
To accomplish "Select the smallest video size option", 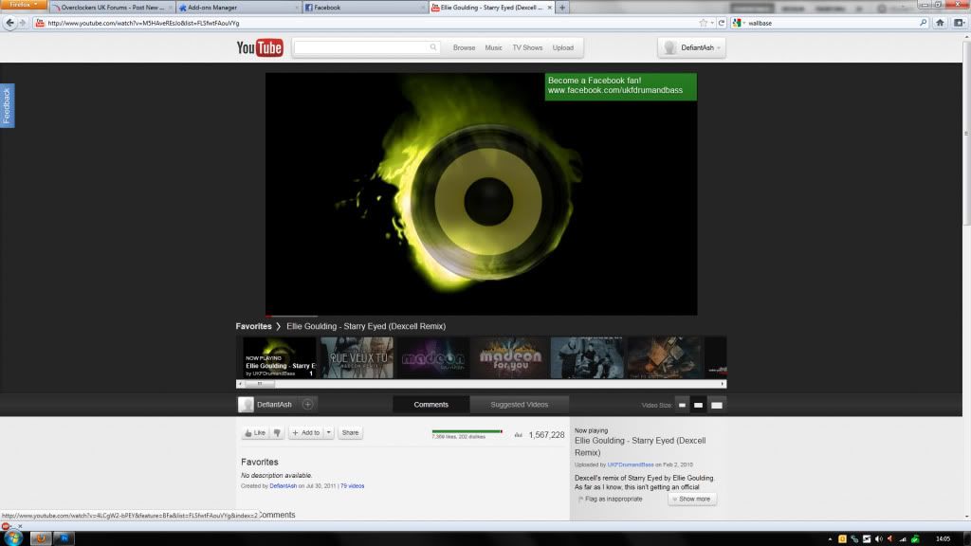I will click(682, 406).
